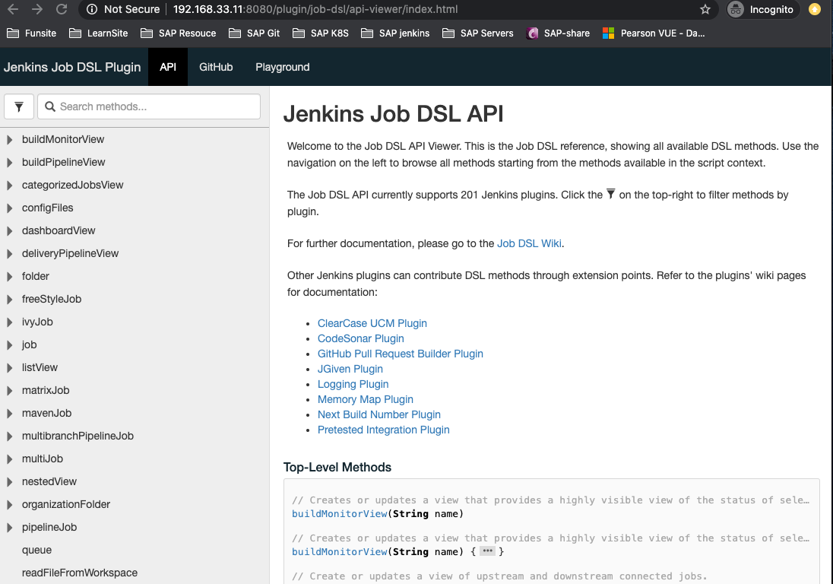Switch to the Playground tab
Image resolution: width=833 pixels, height=584 pixels.
click(x=282, y=67)
